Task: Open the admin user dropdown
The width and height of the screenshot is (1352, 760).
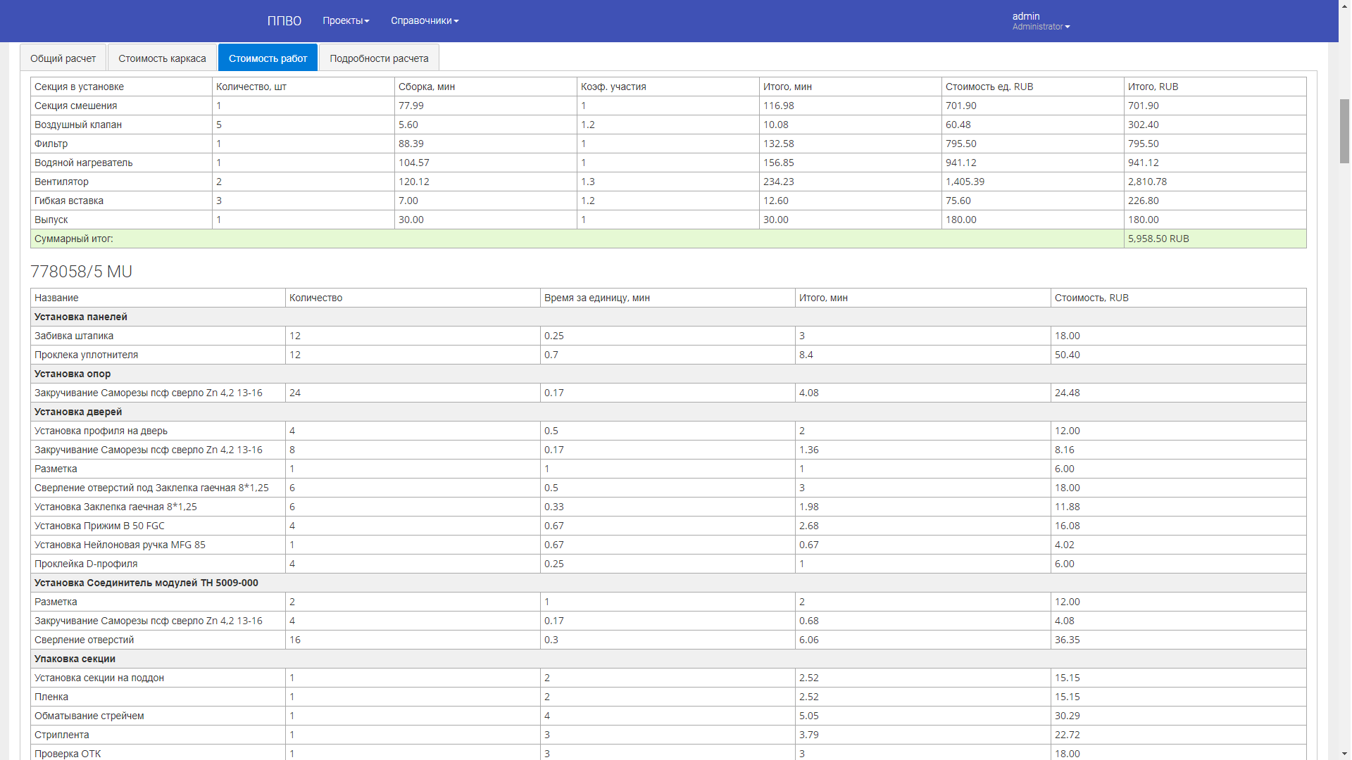Action: click(1040, 20)
